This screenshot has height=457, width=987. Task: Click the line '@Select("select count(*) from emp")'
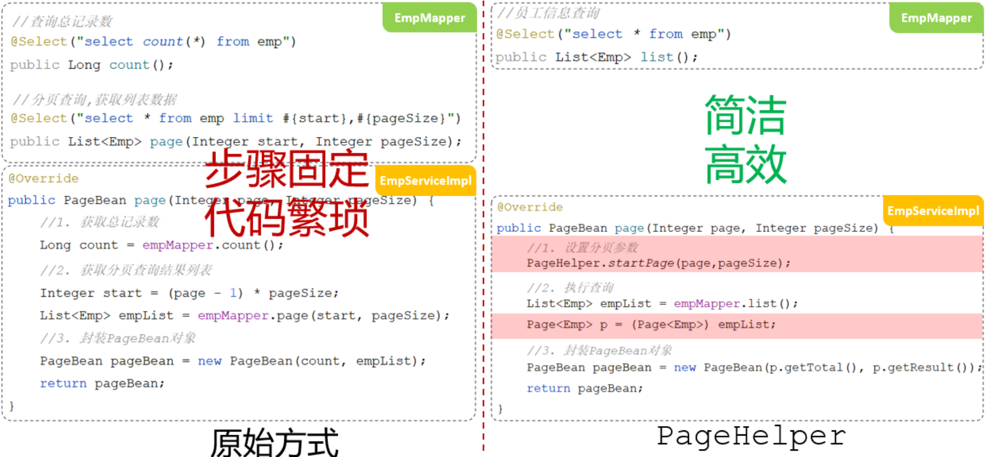[153, 42]
